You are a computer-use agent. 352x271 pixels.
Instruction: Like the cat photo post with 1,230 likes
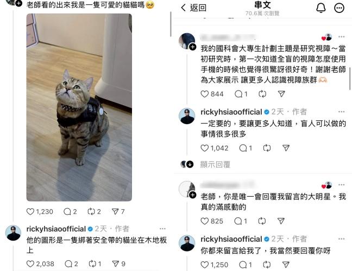pos(30,211)
